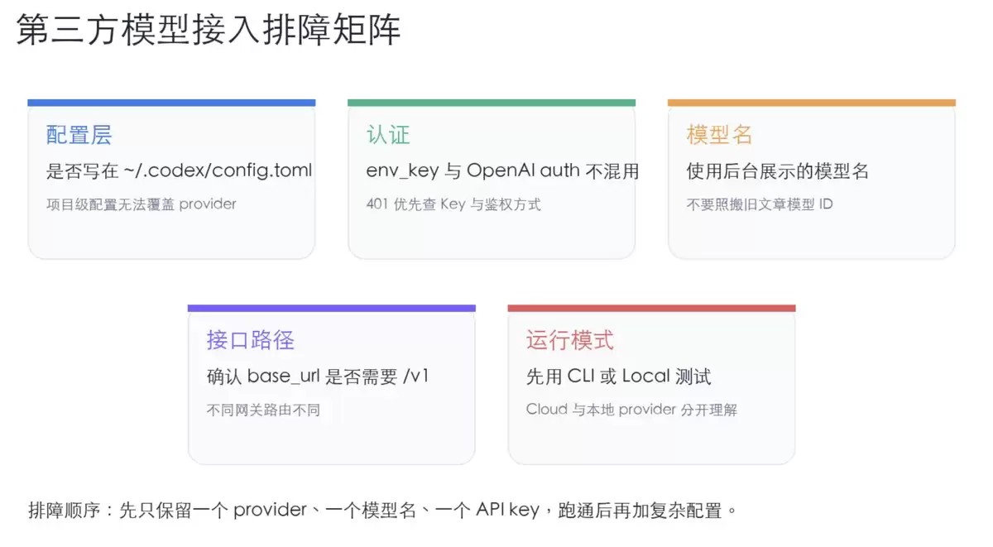
Task: Click the 接口路径 card heading
Action: (251, 340)
